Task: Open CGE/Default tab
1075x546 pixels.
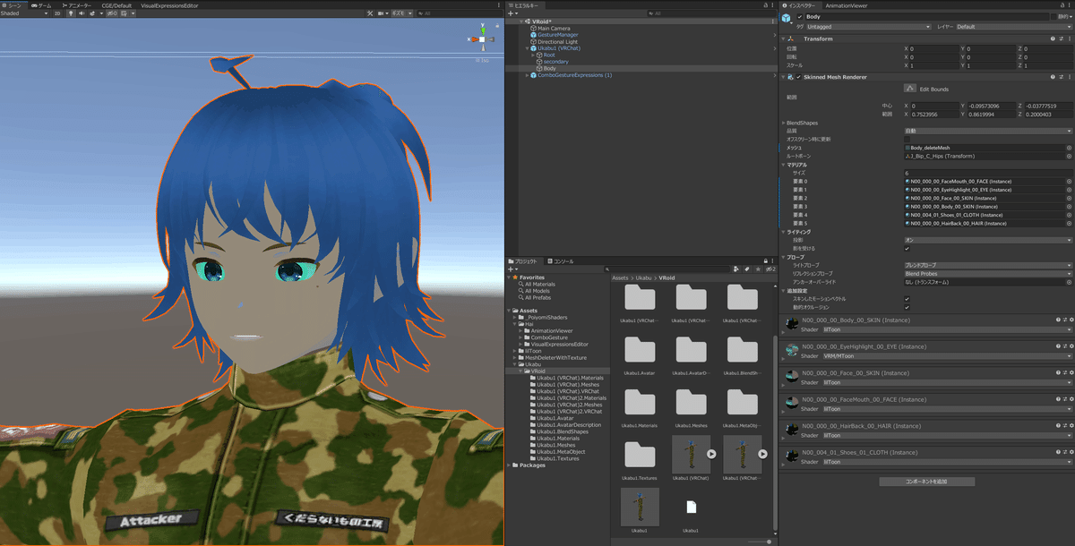Action: pos(116,5)
